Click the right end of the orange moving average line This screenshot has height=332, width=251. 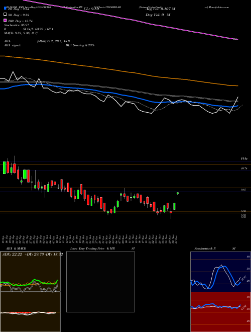237,86
